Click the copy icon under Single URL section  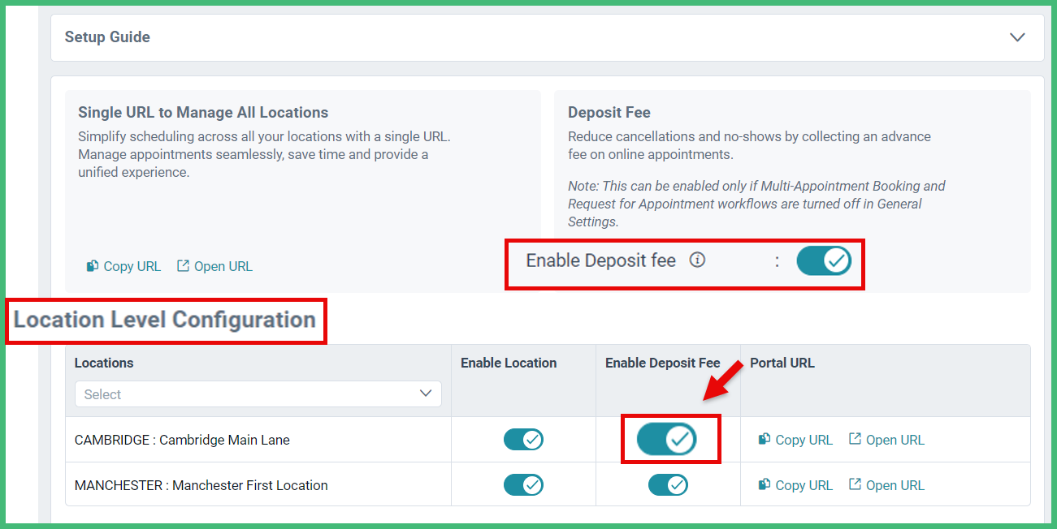[x=93, y=266]
